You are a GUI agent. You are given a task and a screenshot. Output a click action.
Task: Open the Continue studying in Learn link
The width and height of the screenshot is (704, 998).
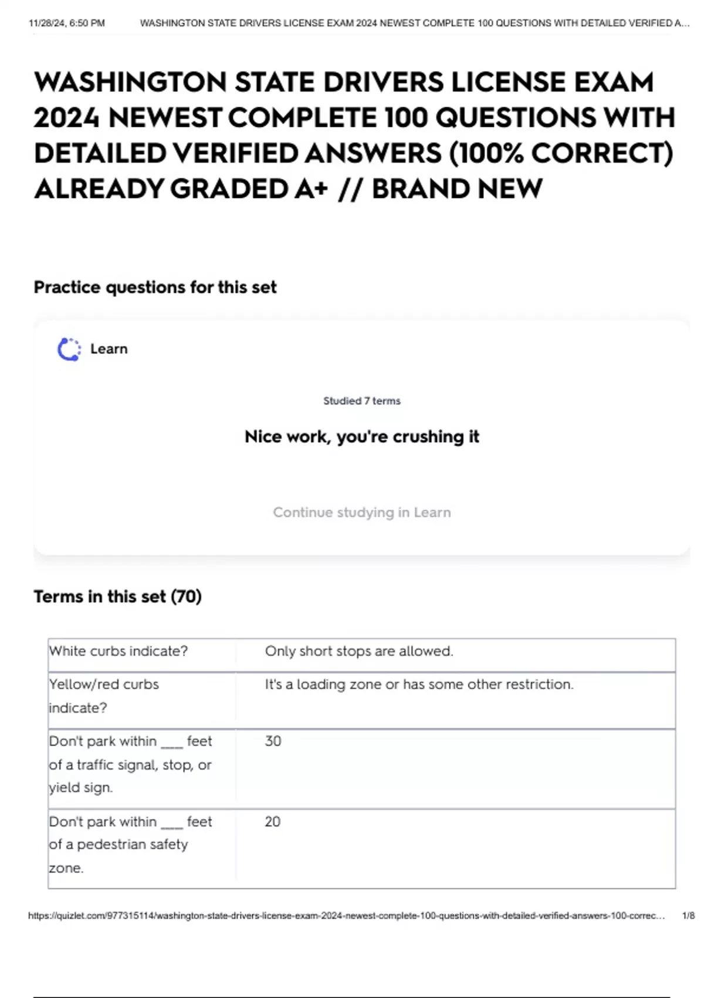click(x=361, y=513)
